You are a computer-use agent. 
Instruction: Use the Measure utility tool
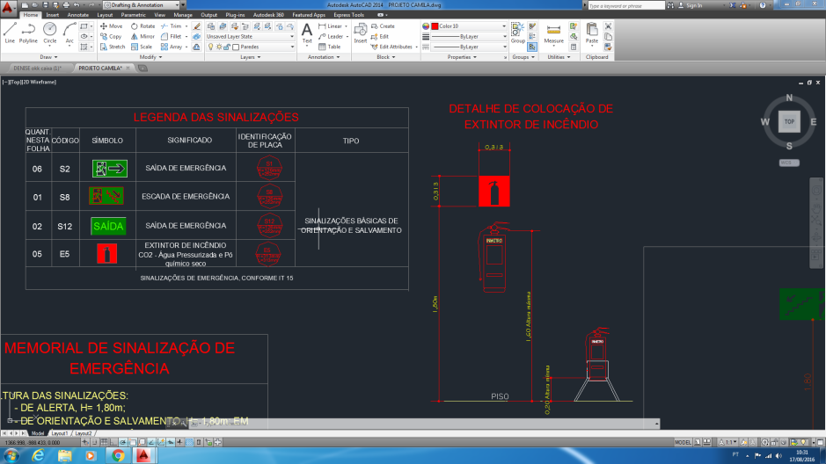pos(553,32)
